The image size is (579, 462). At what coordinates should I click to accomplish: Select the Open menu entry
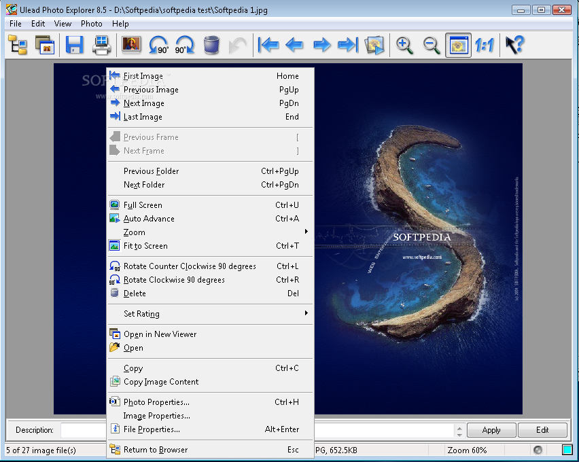tap(211, 349)
